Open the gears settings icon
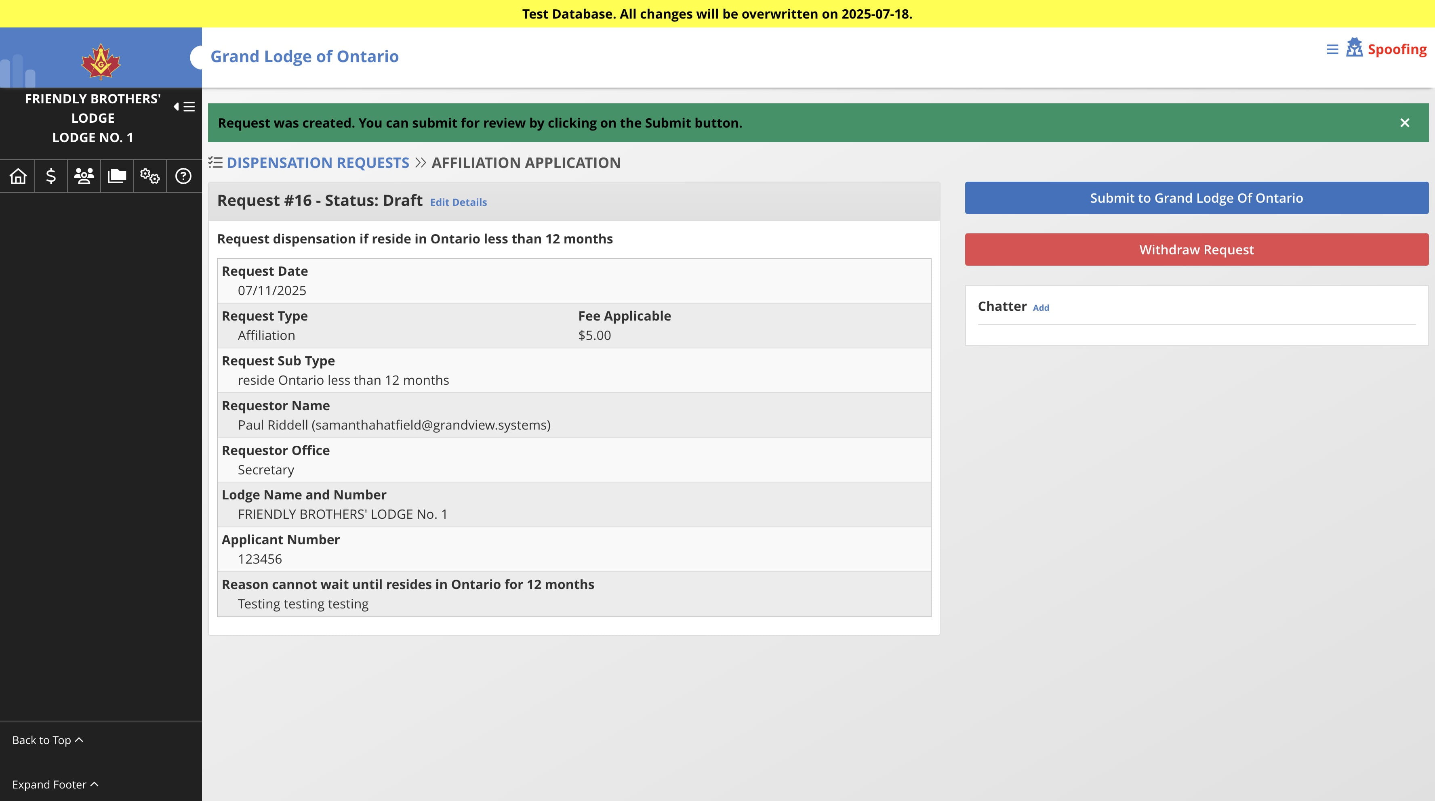 [x=150, y=176]
